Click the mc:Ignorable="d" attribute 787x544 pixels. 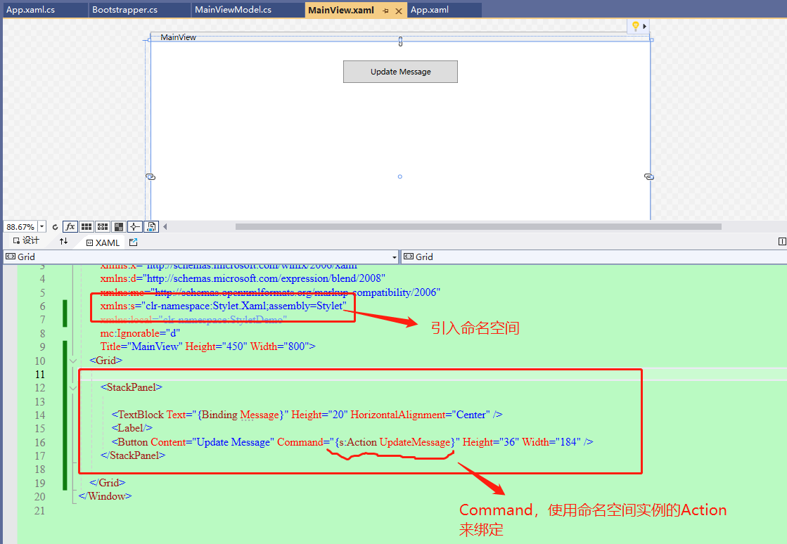point(140,333)
